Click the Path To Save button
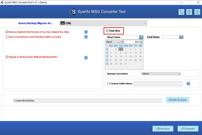This screenshot has width=202, height=135. (x=177, y=100)
